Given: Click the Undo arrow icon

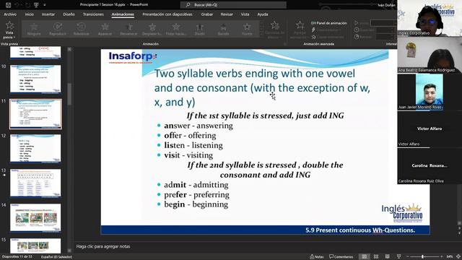Looking at the screenshot, I should [17, 5].
